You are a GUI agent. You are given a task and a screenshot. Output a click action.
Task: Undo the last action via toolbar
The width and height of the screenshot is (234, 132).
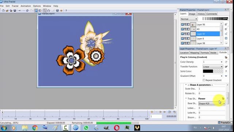[19, 11]
